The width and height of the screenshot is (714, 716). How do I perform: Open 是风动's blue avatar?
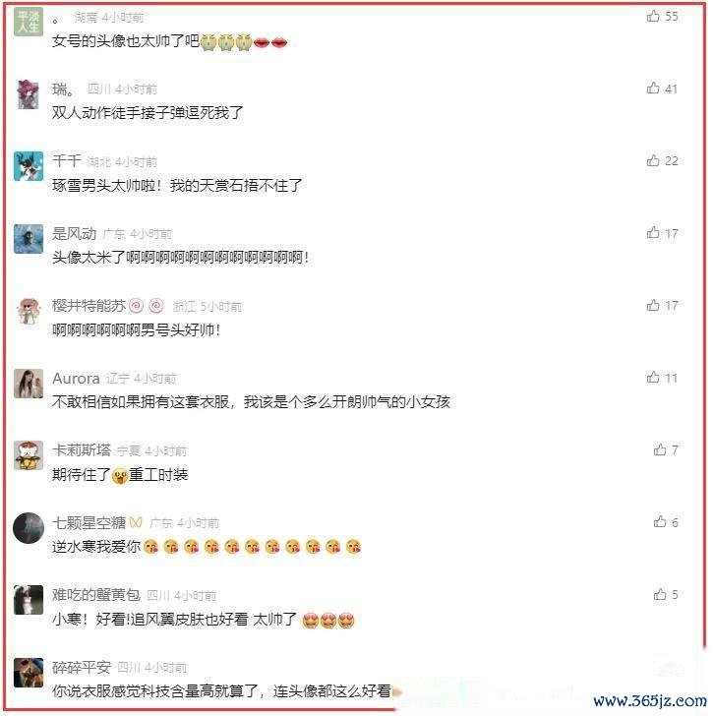(29, 238)
